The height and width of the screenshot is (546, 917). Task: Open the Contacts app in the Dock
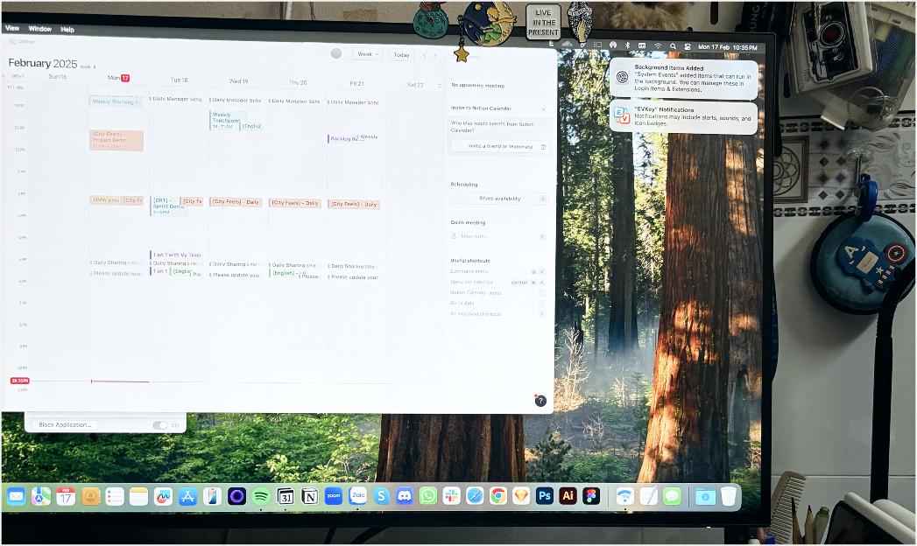[90, 496]
